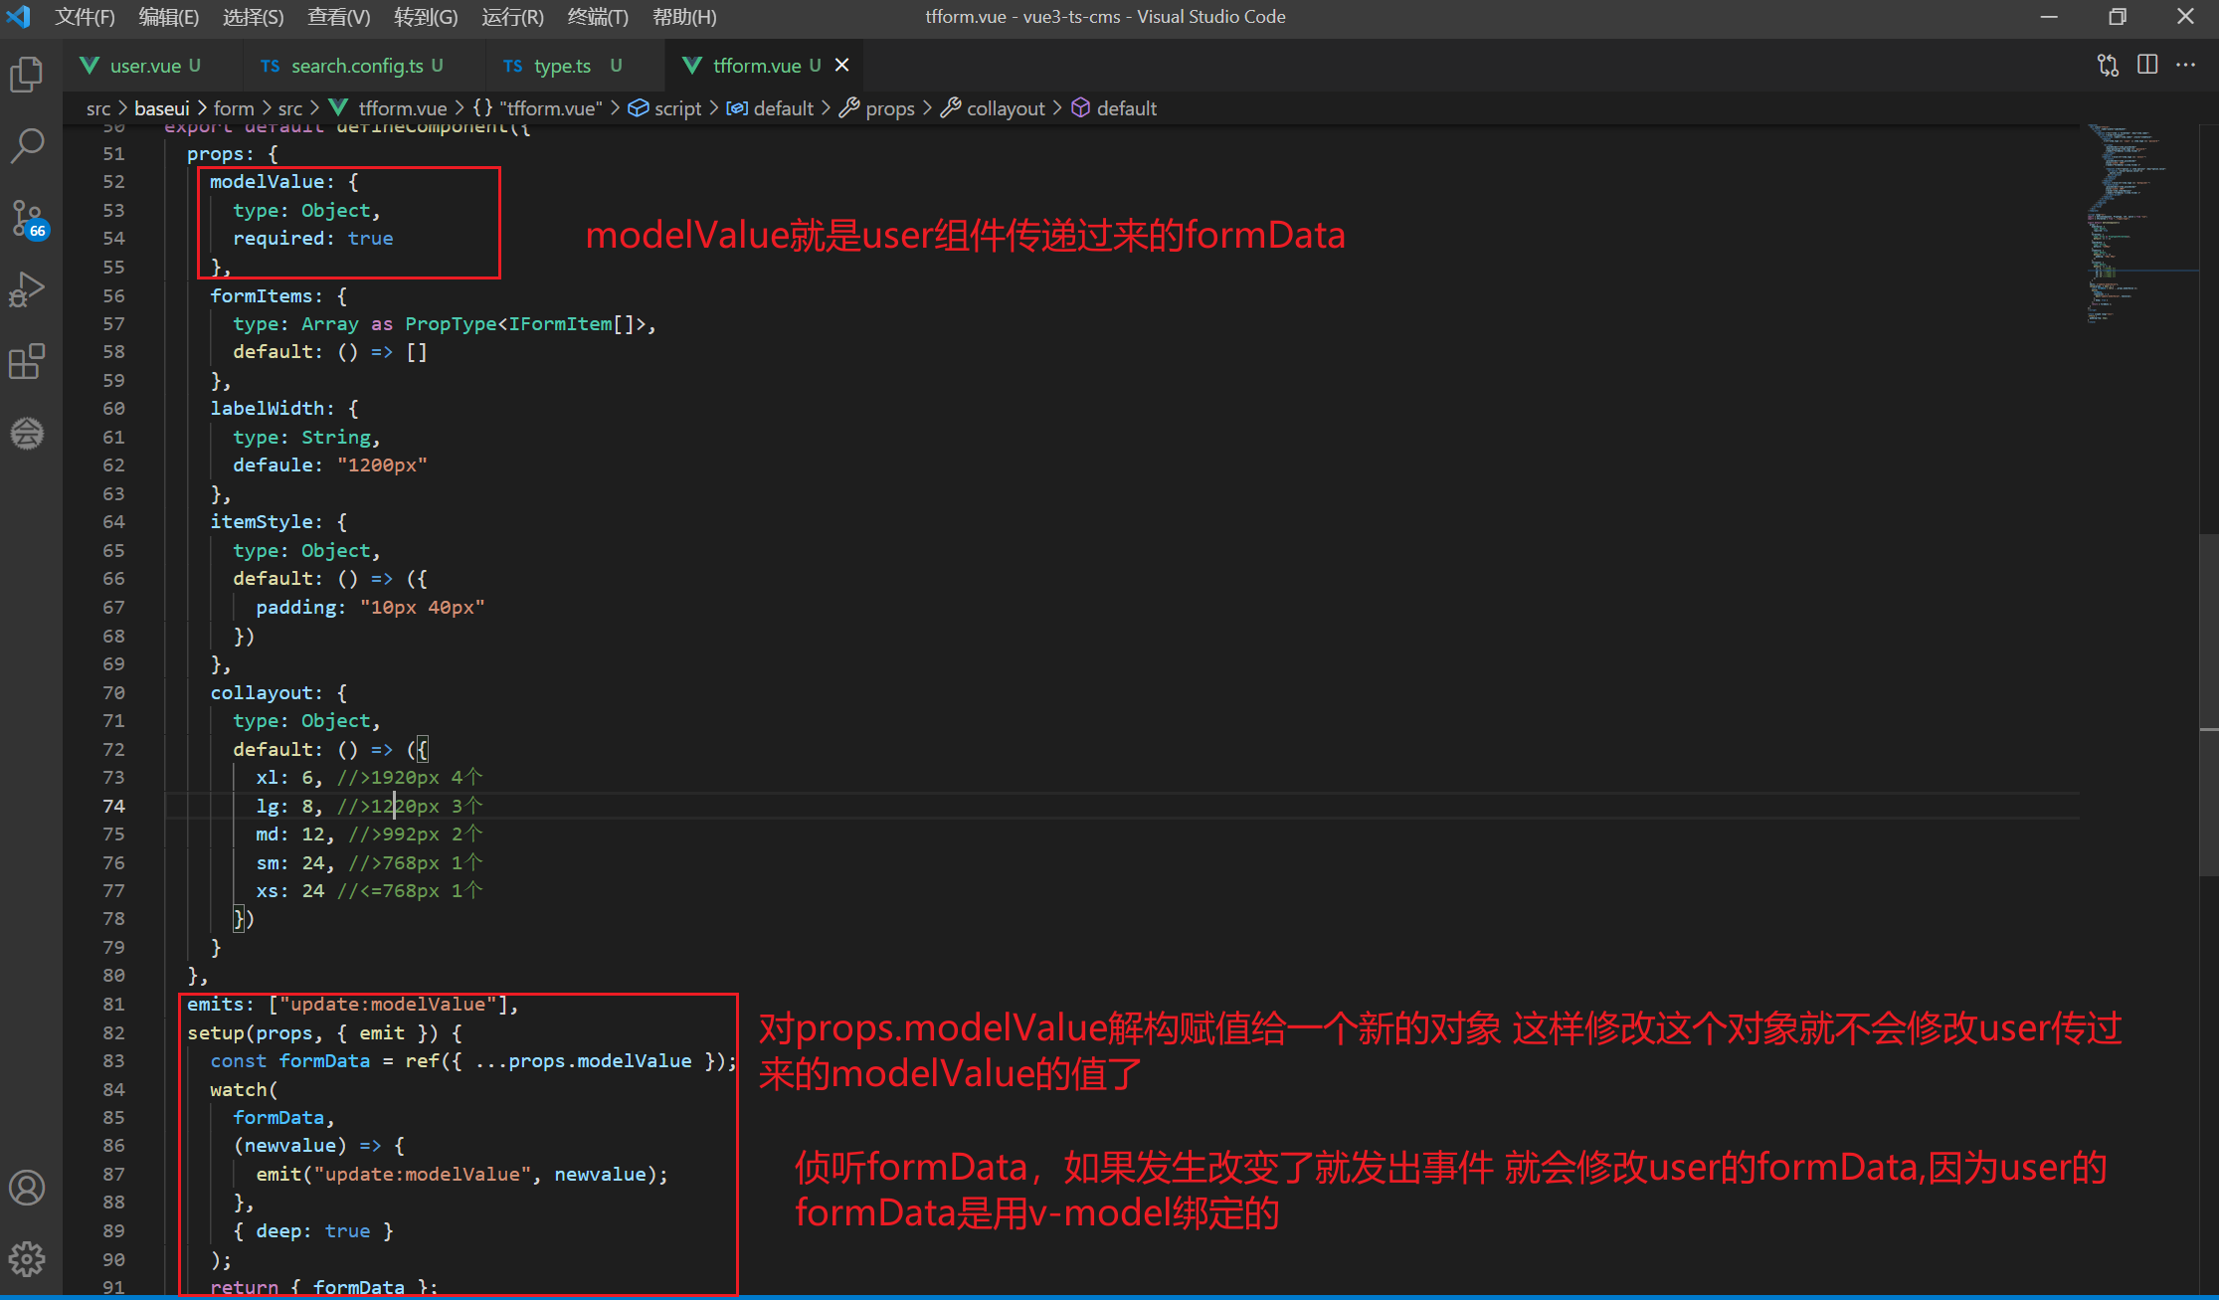Click the collayout property on line 70

coord(261,693)
